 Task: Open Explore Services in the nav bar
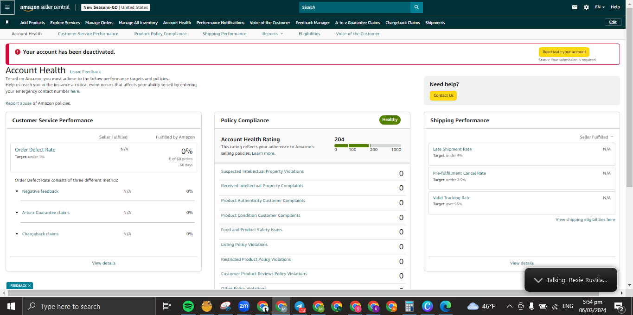pos(65,23)
